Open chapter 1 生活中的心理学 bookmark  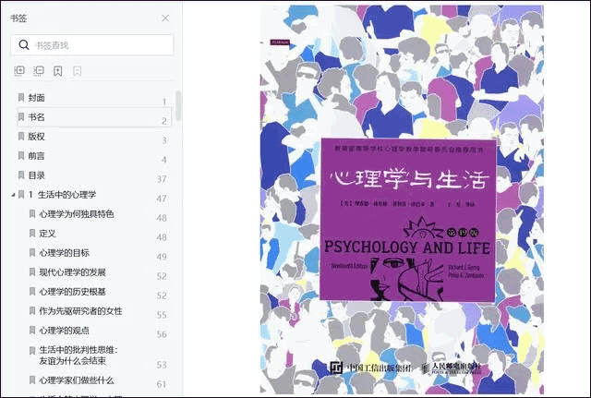63,195
